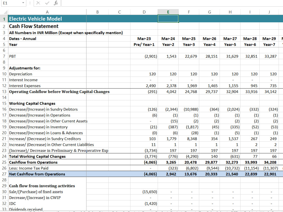This screenshot has height=212, width=283.
Task: Select row 13 header
Action: [x=4, y=92]
